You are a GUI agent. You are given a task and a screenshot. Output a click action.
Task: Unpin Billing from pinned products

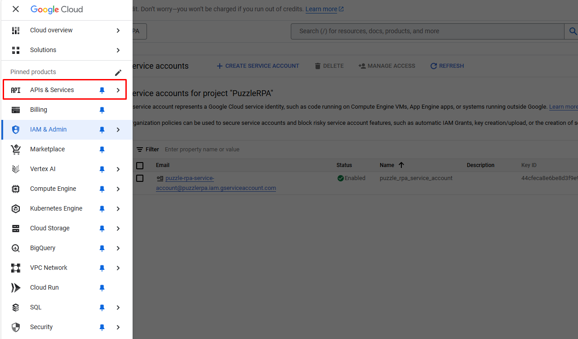pyautogui.click(x=102, y=110)
